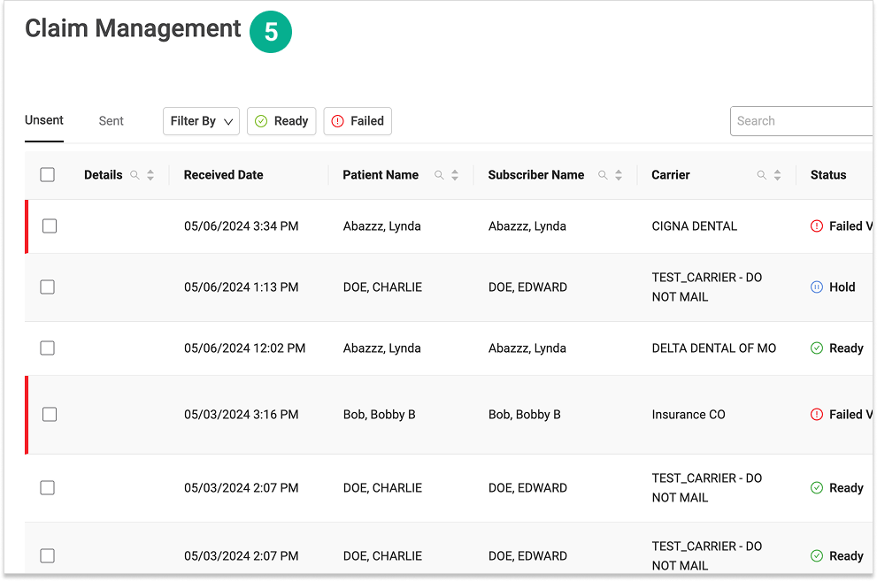Click the Patient Name search icon
The width and height of the screenshot is (877, 581).
pyautogui.click(x=439, y=175)
